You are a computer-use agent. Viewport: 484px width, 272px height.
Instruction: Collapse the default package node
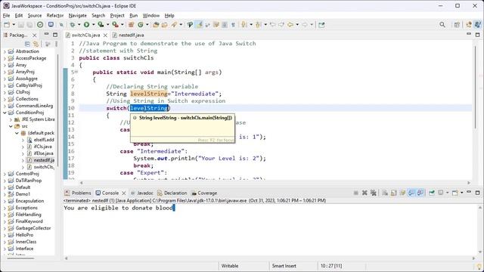pos(17,133)
